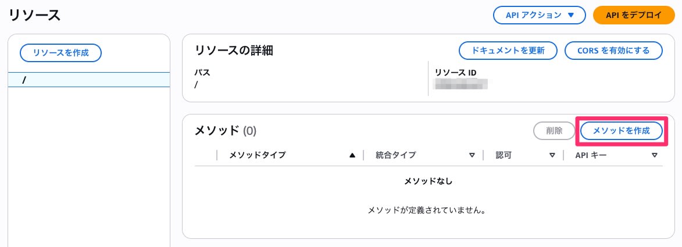Image resolution: width=682 pixels, height=247 pixels.
Task: Click the blurred リソース ID value
Action: [461, 84]
